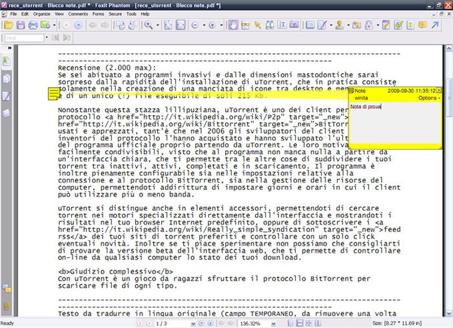Open dropdown arrow beside Zoom Out minus
Viewport: 453px width, 328px height.
pyautogui.click(x=204, y=25)
